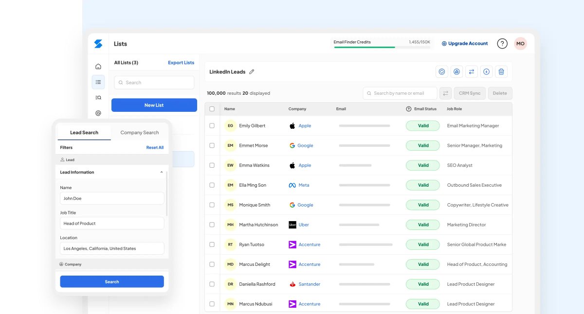The width and height of the screenshot is (584, 314).
Task: Click the name 'Marcus Ndubusi'
Action: point(255,304)
